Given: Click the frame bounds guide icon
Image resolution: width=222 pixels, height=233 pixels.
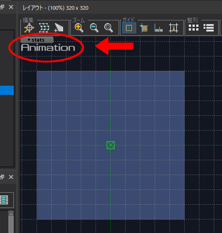Looking at the screenshot, I should 174,28.
